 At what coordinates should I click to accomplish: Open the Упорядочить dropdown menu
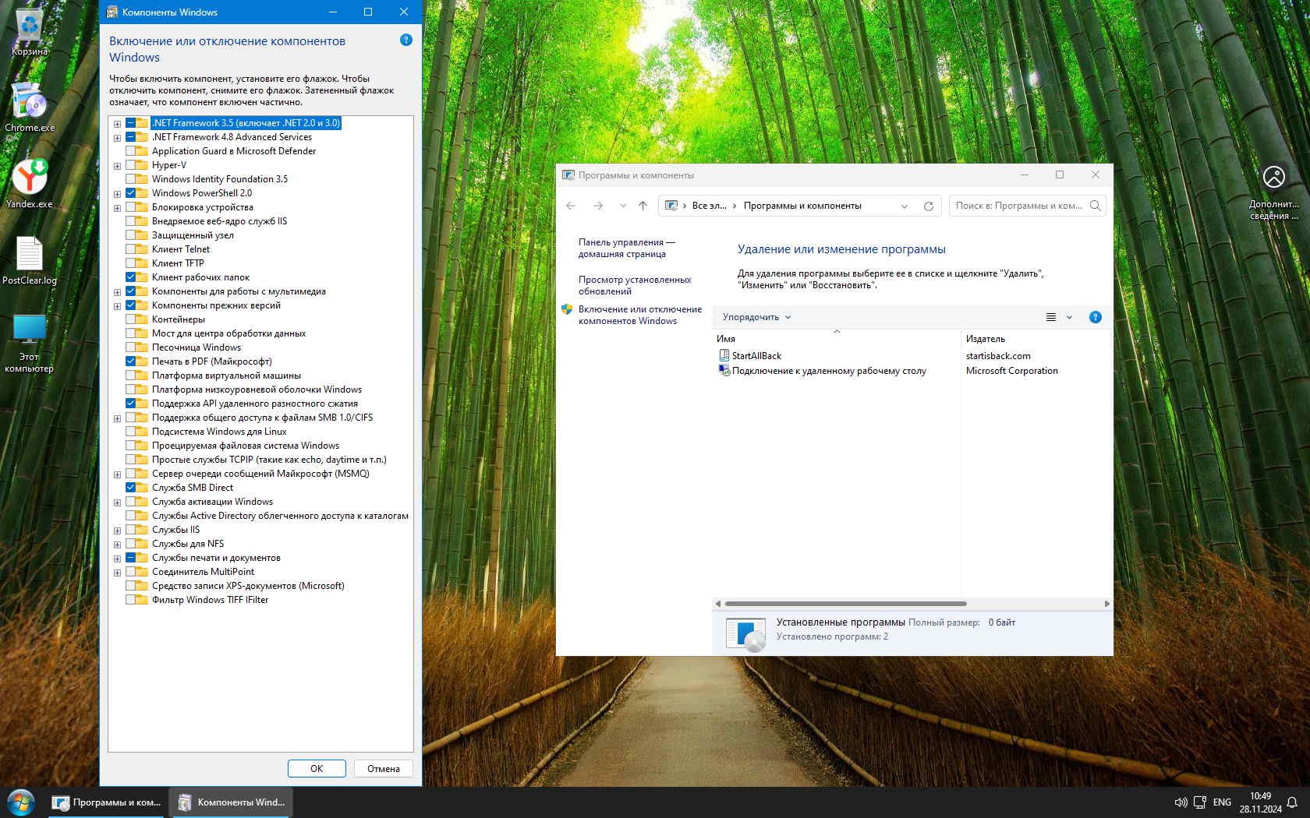756,317
